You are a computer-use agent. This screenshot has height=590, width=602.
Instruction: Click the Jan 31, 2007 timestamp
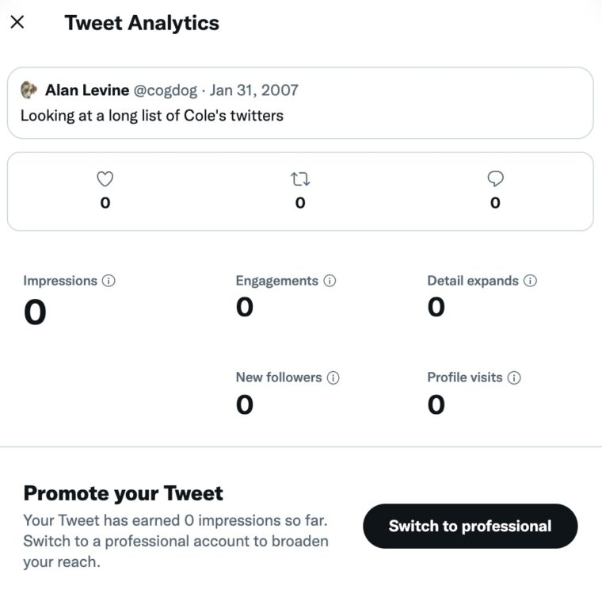253,90
